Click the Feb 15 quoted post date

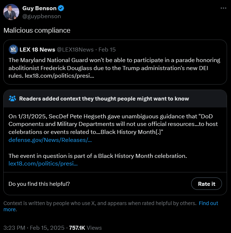click(x=107, y=49)
